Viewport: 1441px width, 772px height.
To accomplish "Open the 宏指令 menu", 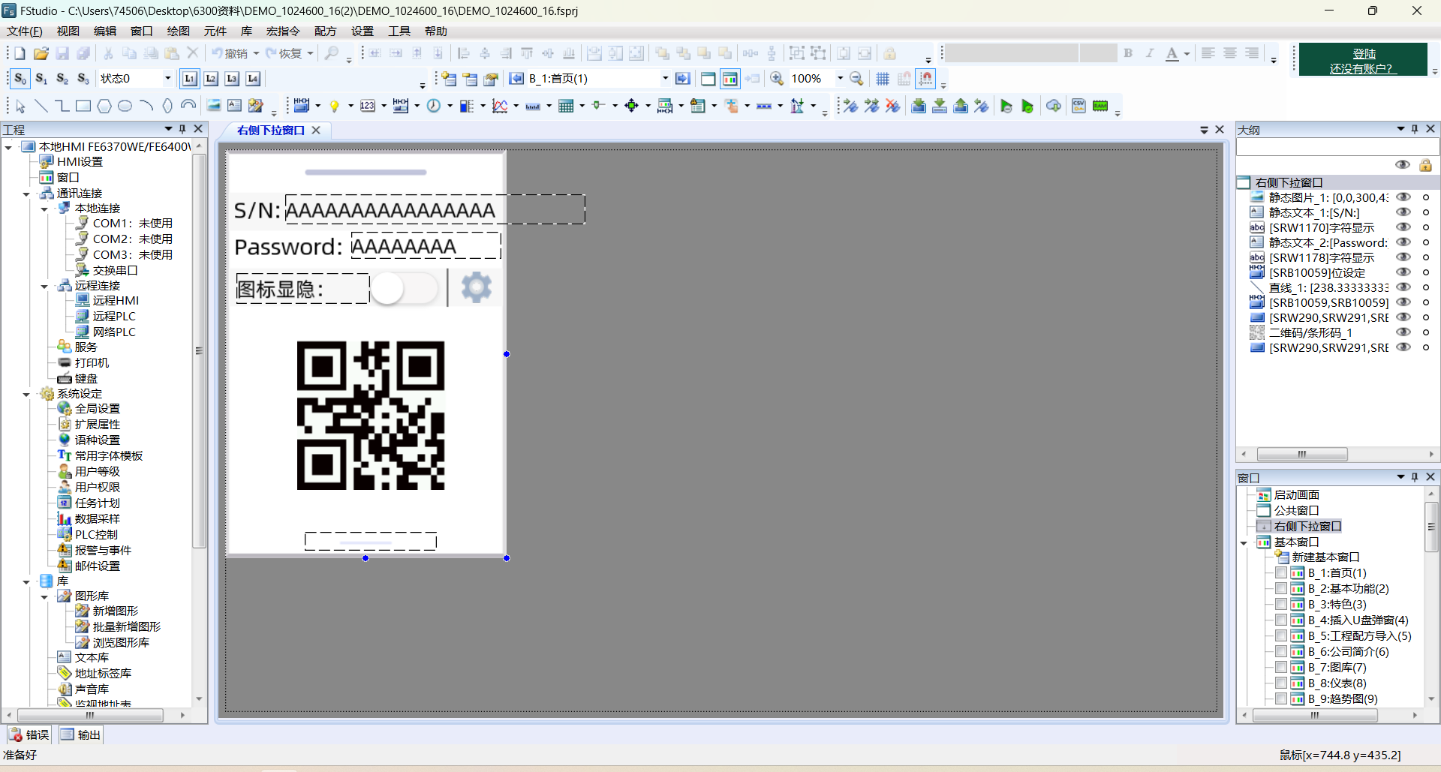I will pos(283,32).
